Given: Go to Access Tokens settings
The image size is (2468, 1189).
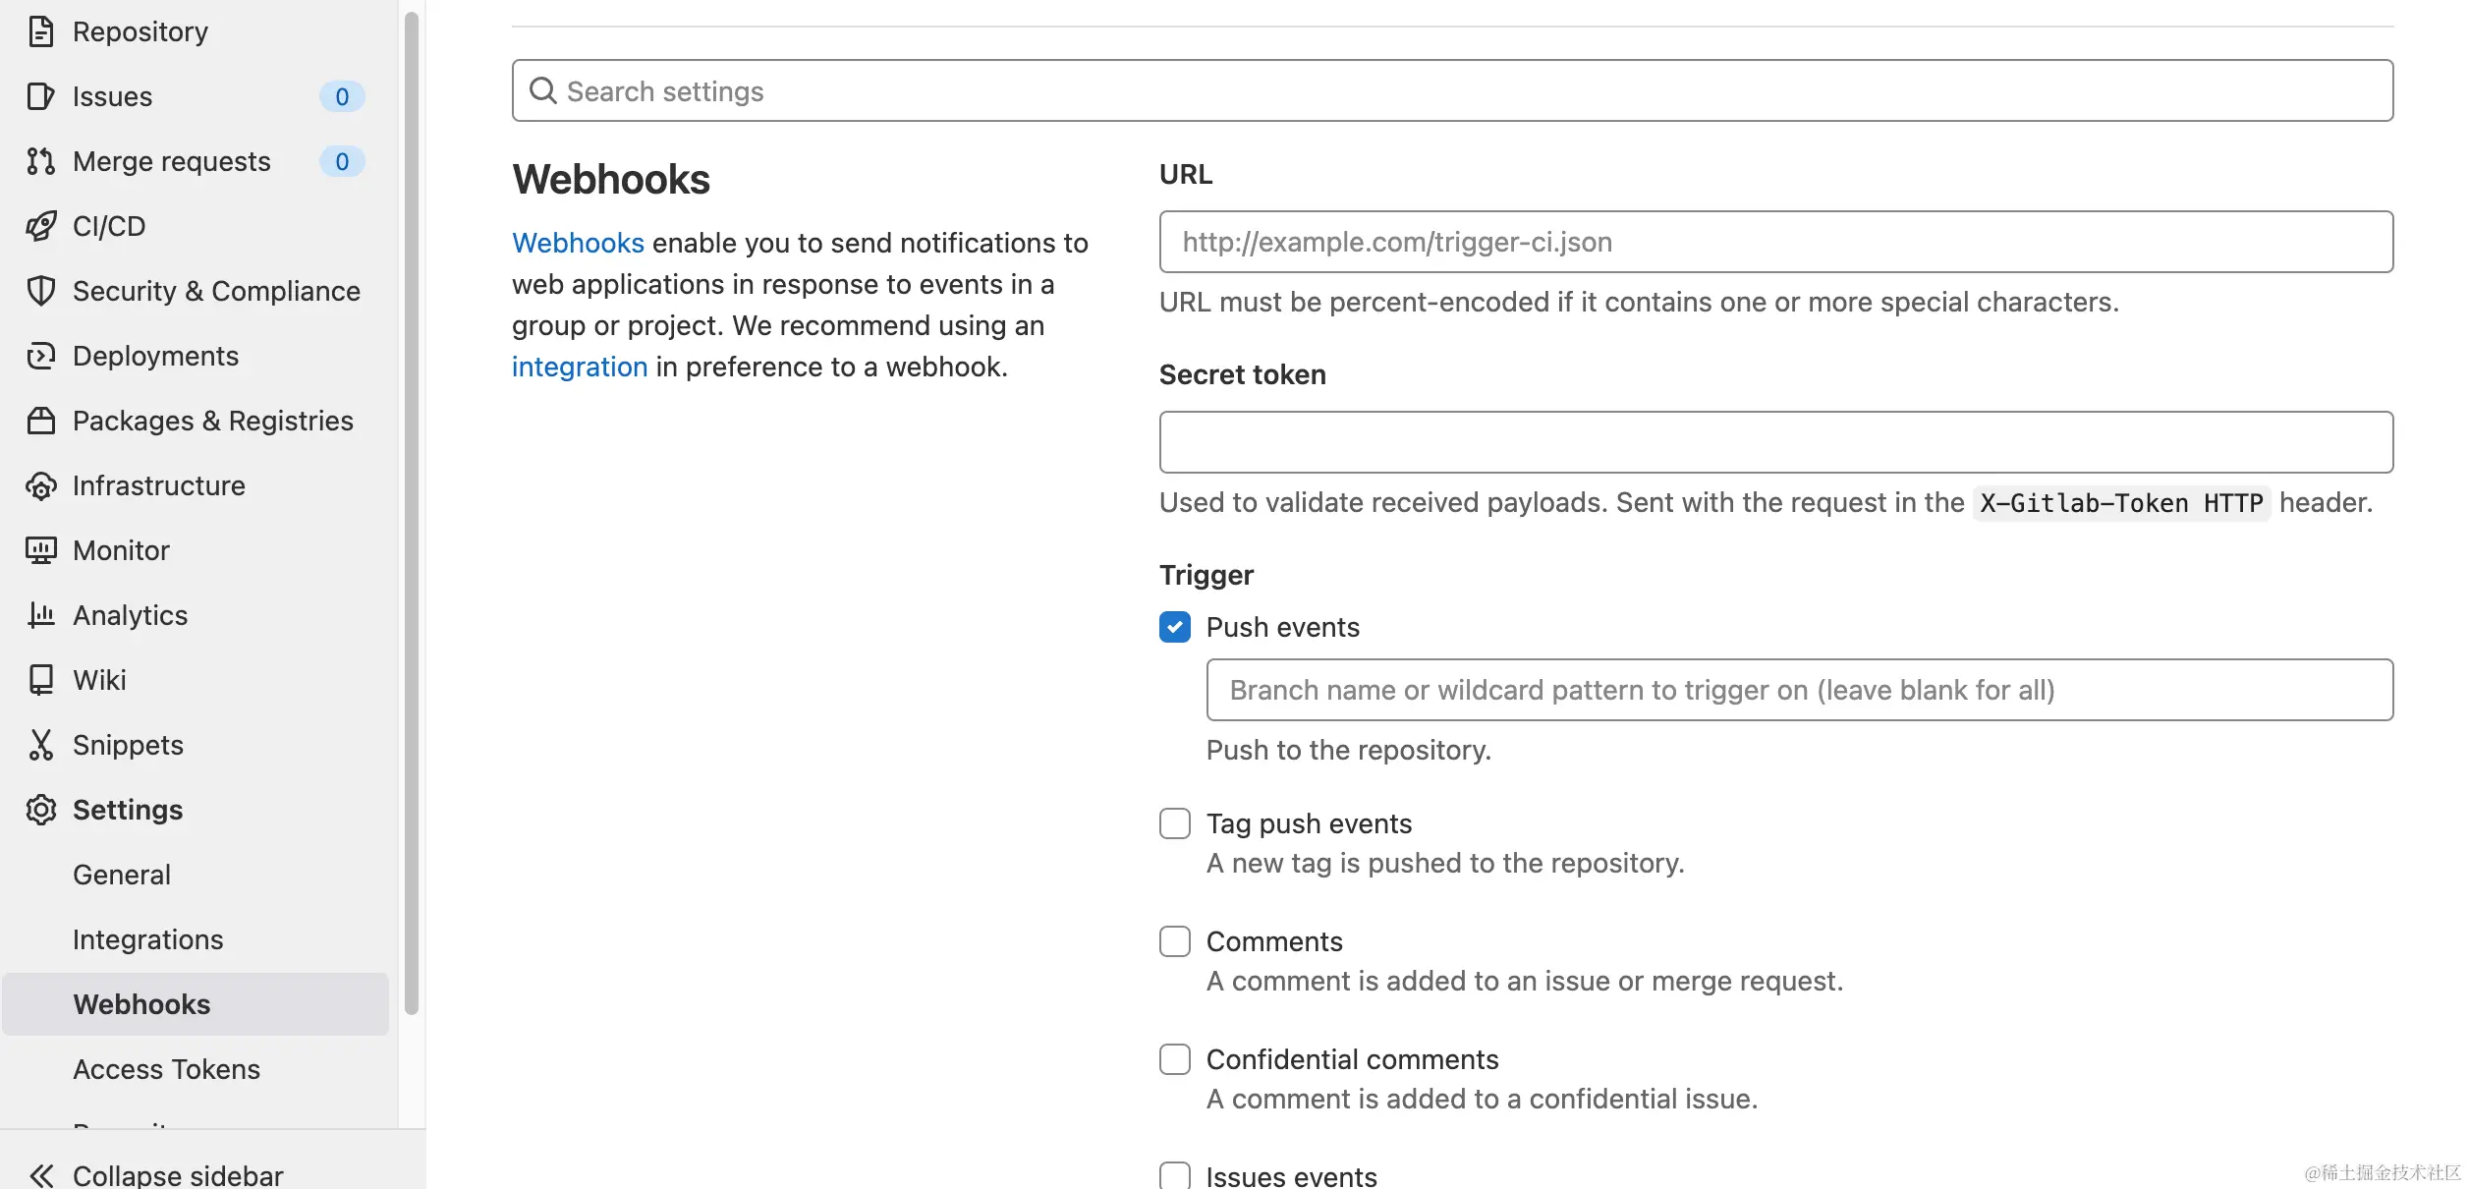Looking at the screenshot, I should pyautogui.click(x=166, y=1069).
